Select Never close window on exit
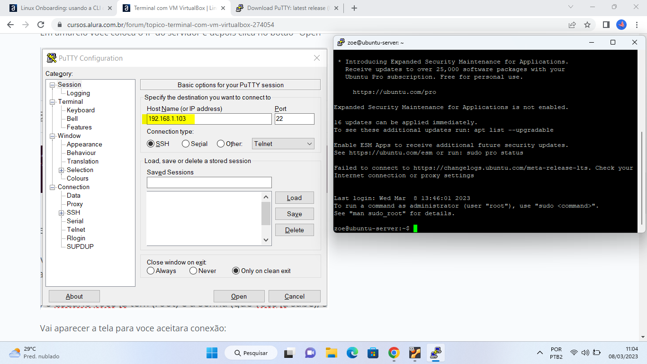The image size is (647, 364). coord(193,271)
